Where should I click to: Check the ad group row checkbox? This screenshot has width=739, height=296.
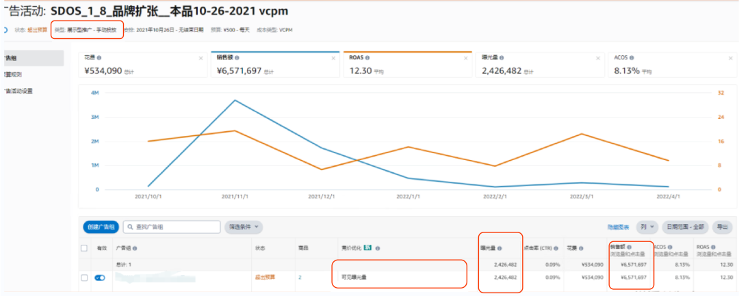pyautogui.click(x=84, y=278)
